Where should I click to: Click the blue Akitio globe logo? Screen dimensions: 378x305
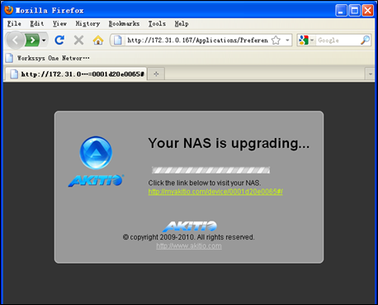96,152
